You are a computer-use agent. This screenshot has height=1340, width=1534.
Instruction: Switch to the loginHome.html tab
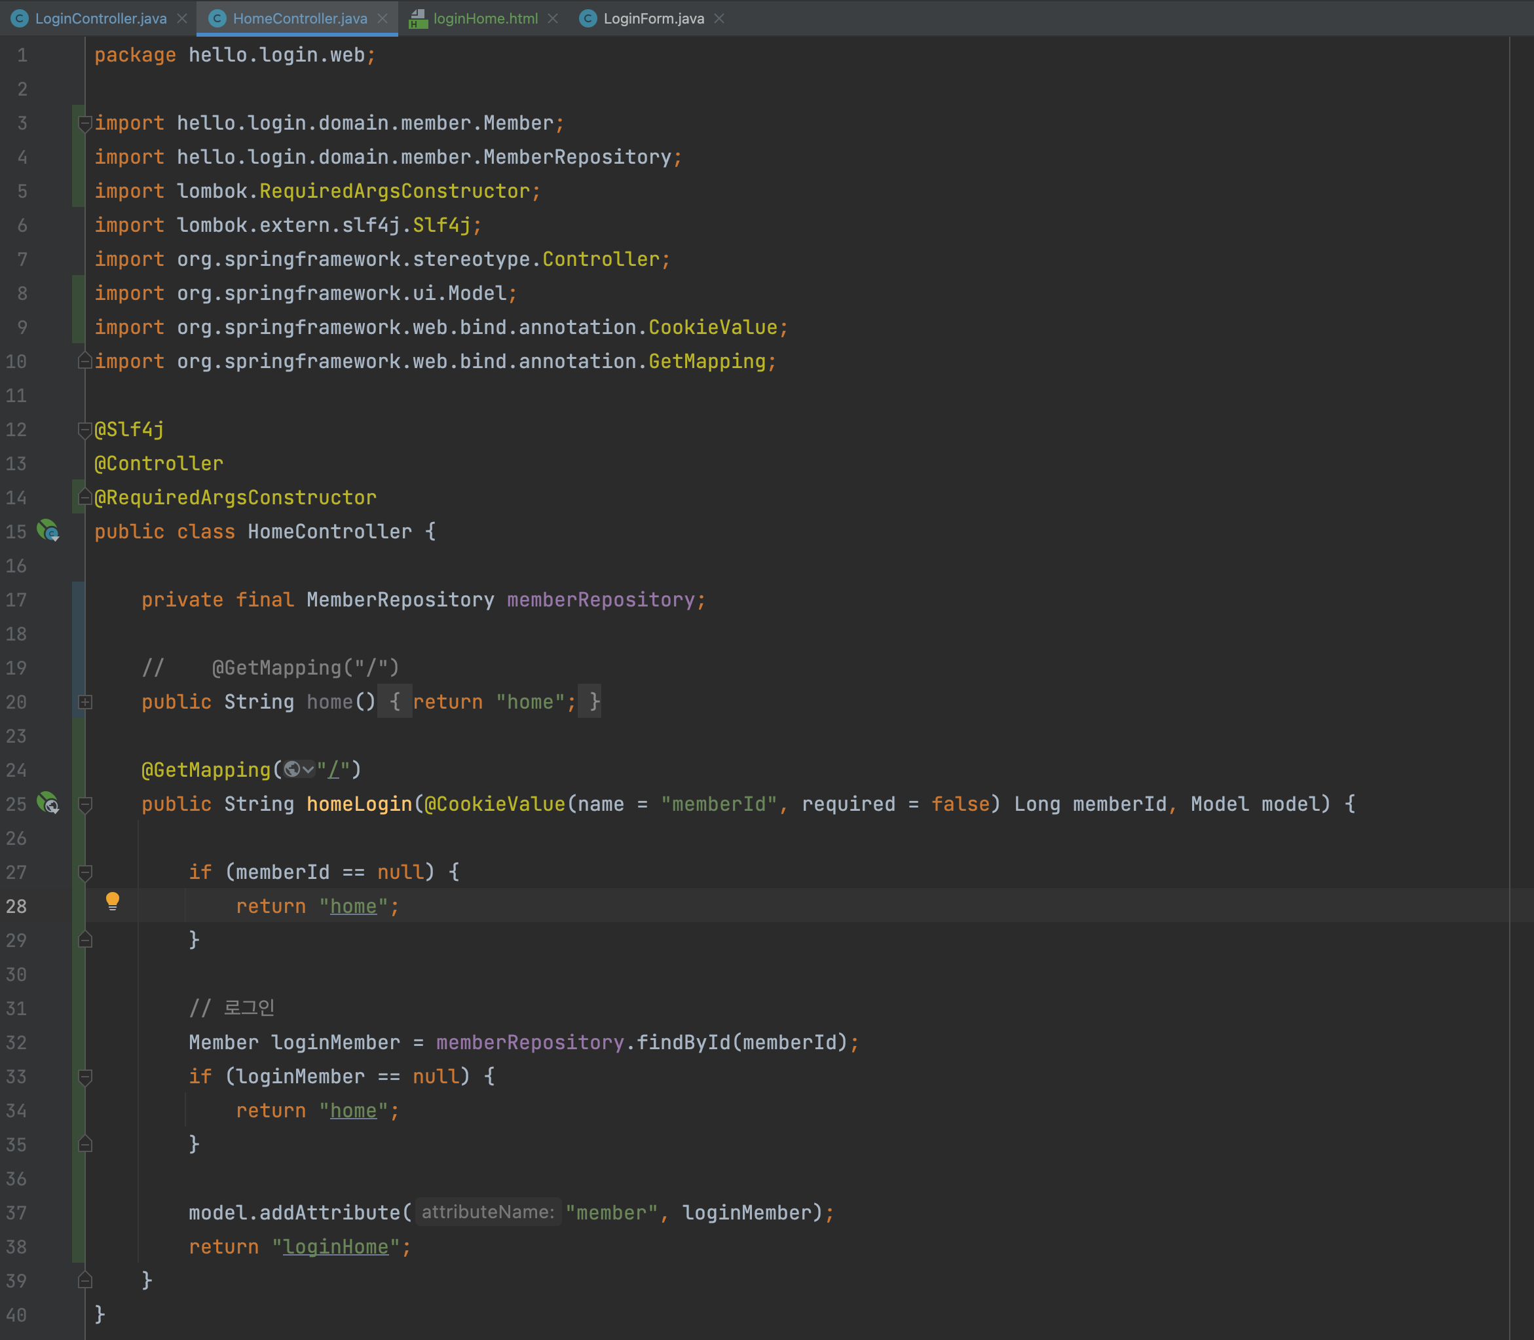click(x=485, y=19)
